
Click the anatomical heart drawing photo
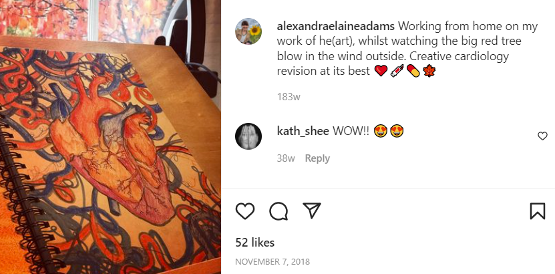click(110, 137)
